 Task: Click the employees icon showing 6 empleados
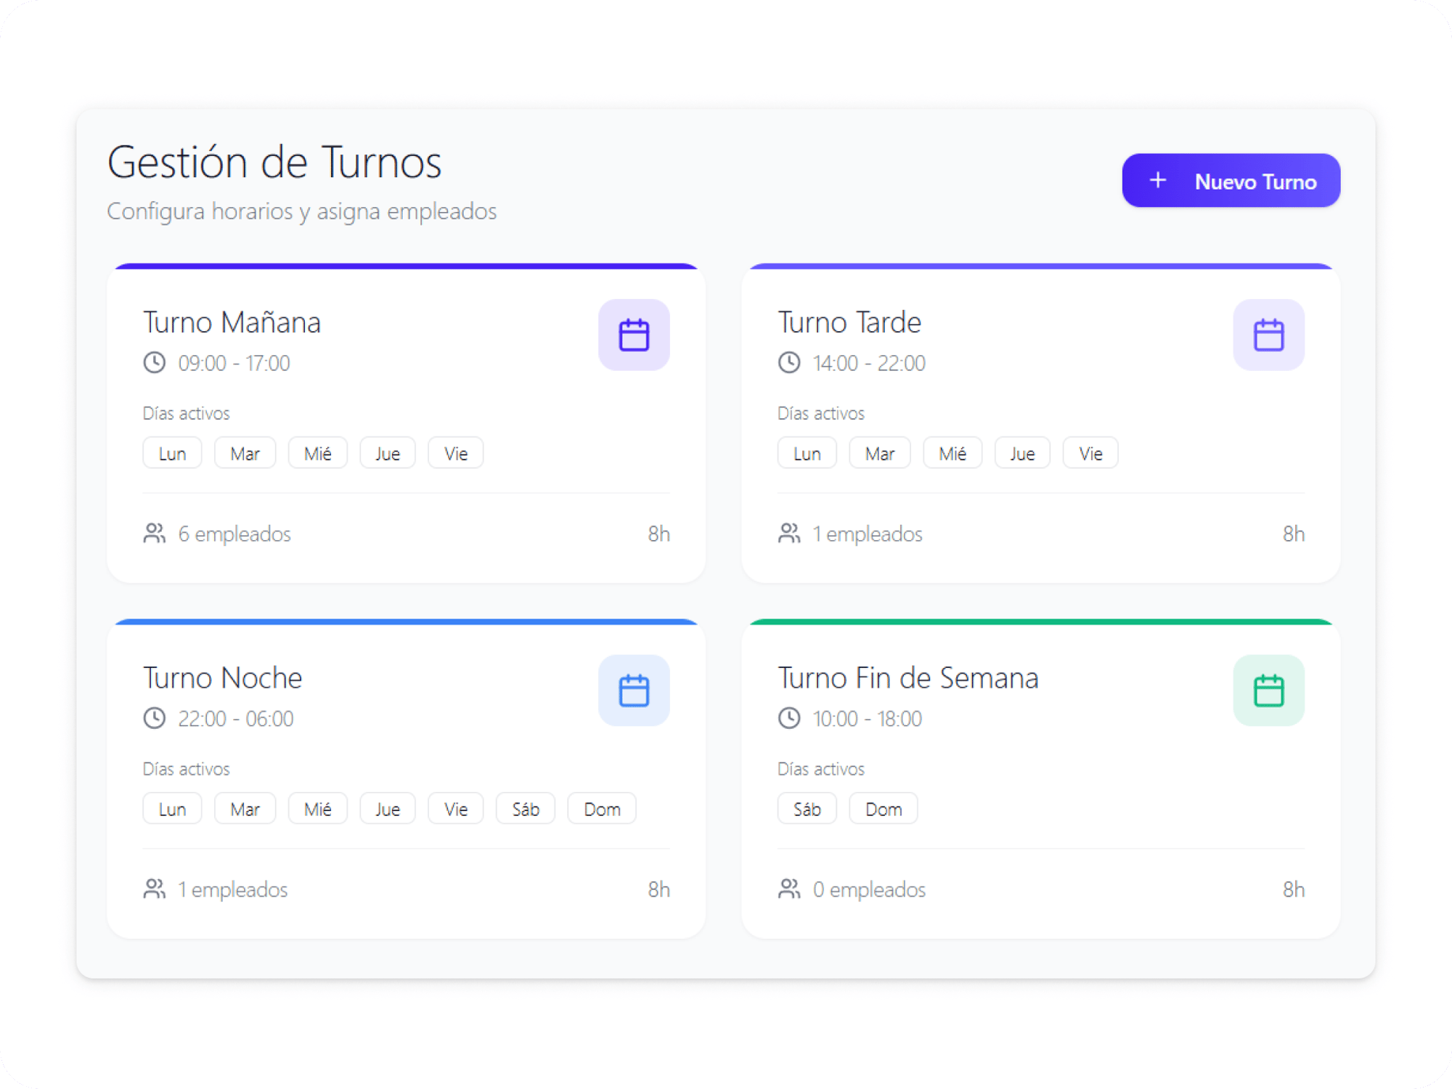pyautogui.click(x=154, y=534)
